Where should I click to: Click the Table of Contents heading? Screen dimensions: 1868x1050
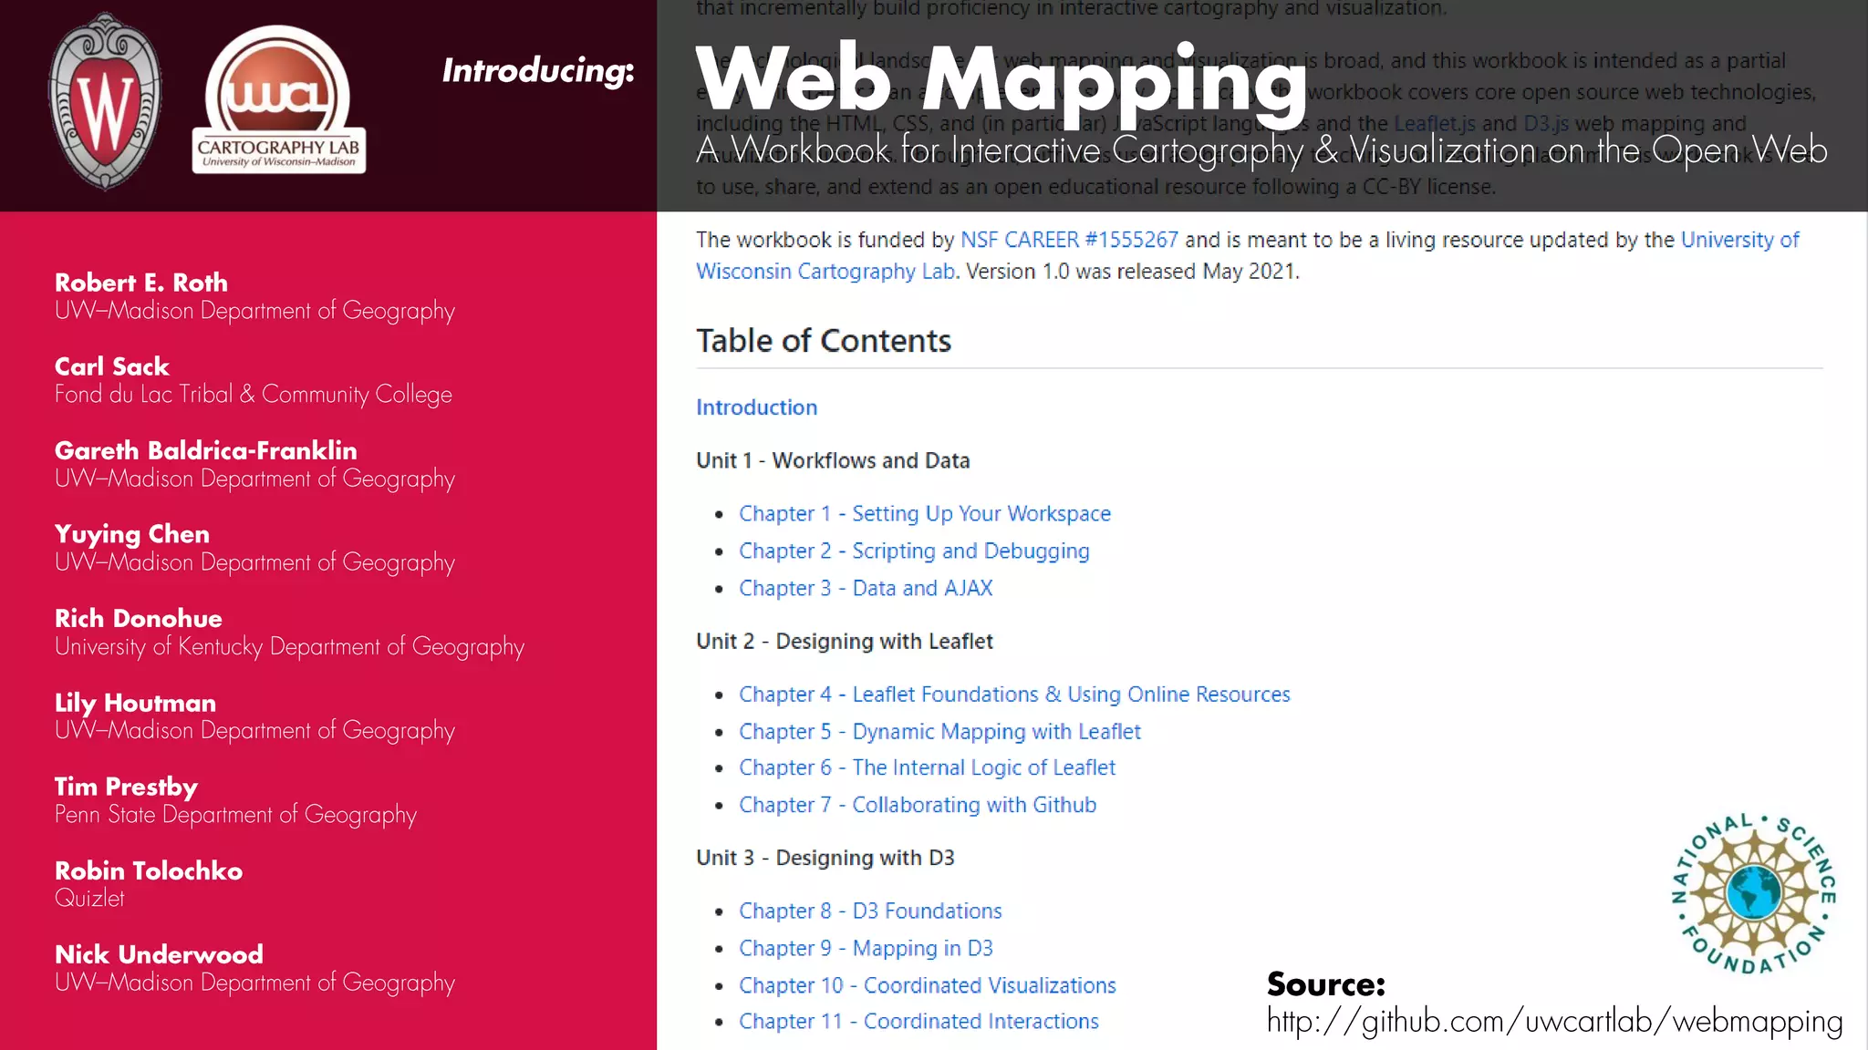[x=823, y=341]
